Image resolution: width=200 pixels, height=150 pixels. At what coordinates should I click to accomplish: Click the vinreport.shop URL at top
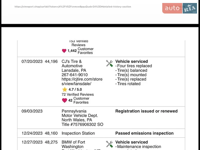[73, 7]
